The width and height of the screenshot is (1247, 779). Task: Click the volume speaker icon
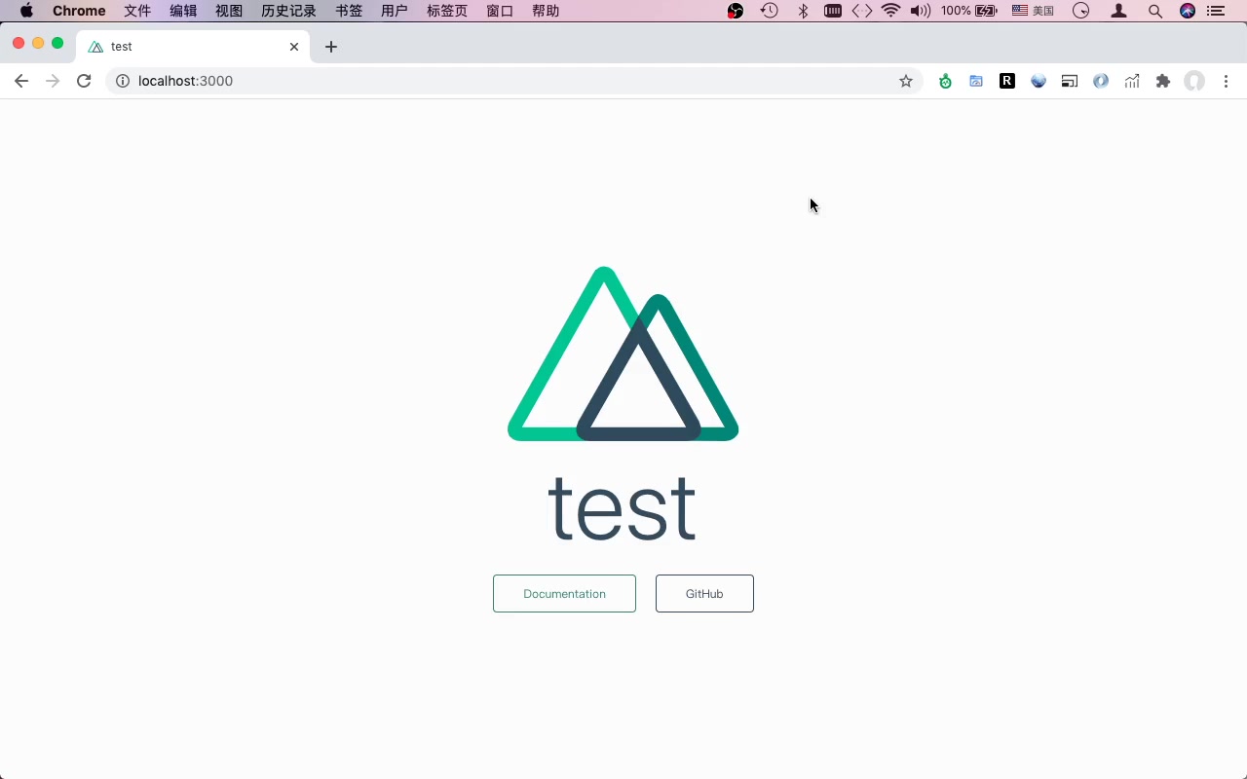[920, 11]
